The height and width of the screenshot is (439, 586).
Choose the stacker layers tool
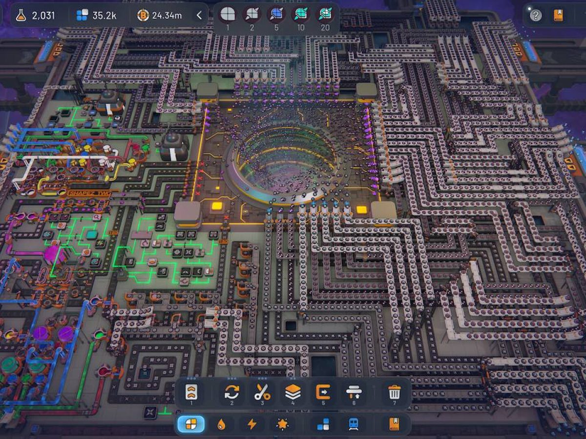pos(293,392)
